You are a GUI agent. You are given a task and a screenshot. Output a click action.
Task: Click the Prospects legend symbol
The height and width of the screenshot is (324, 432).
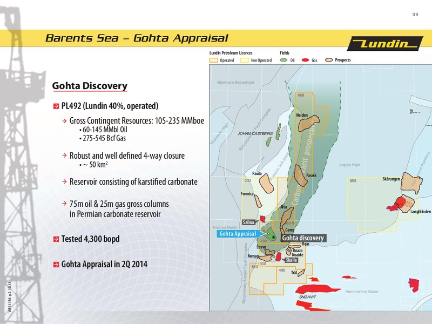click(329, 60)
